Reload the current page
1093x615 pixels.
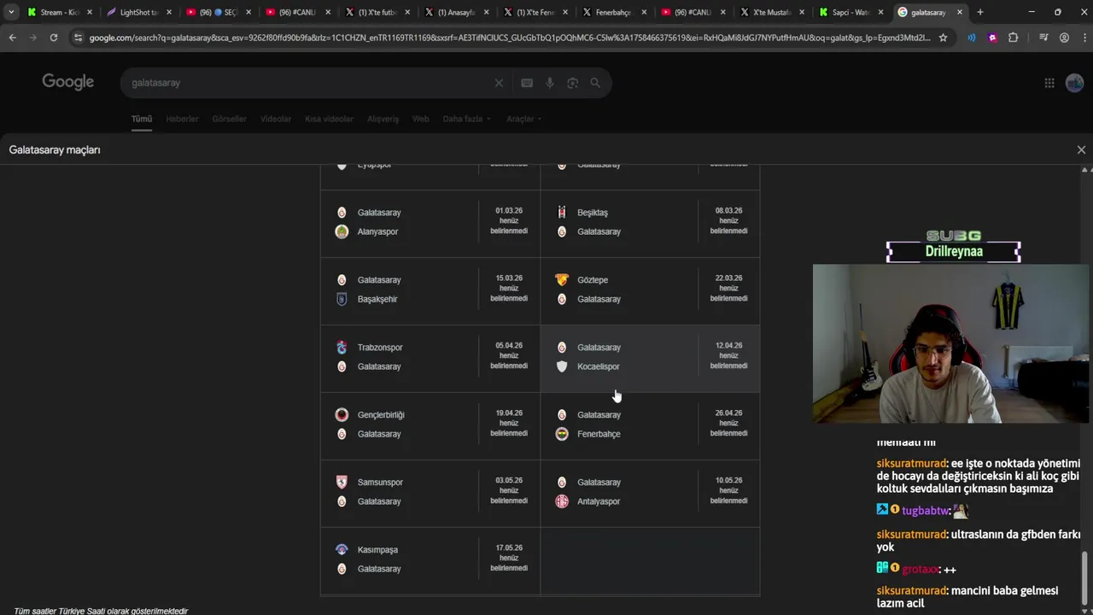(54, 38)
